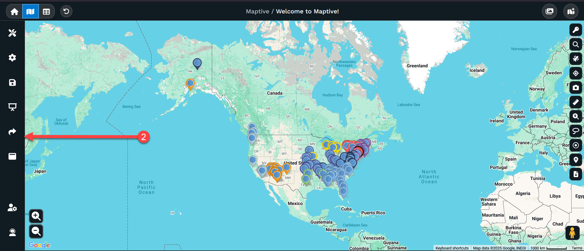Click the locate-me crosshair tool
Screen dimensions: 584x251
click(576, 73)
